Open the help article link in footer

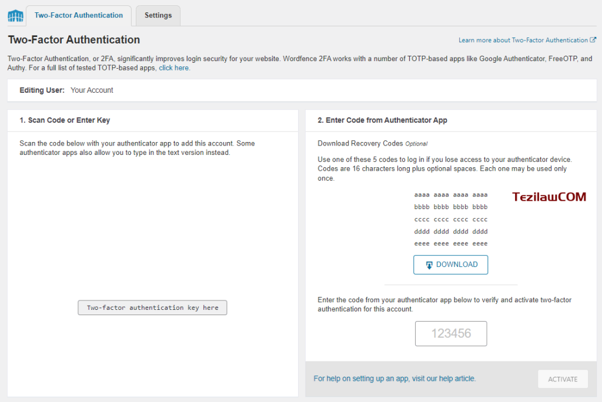click(x=394, y=379)
